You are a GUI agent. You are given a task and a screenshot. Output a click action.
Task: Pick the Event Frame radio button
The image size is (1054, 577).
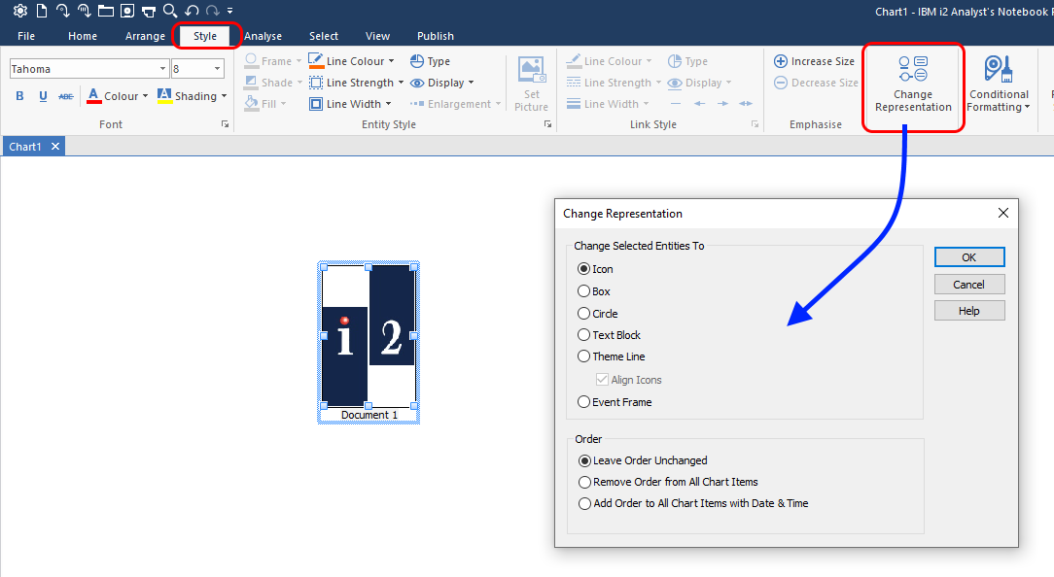click(584, 402)
